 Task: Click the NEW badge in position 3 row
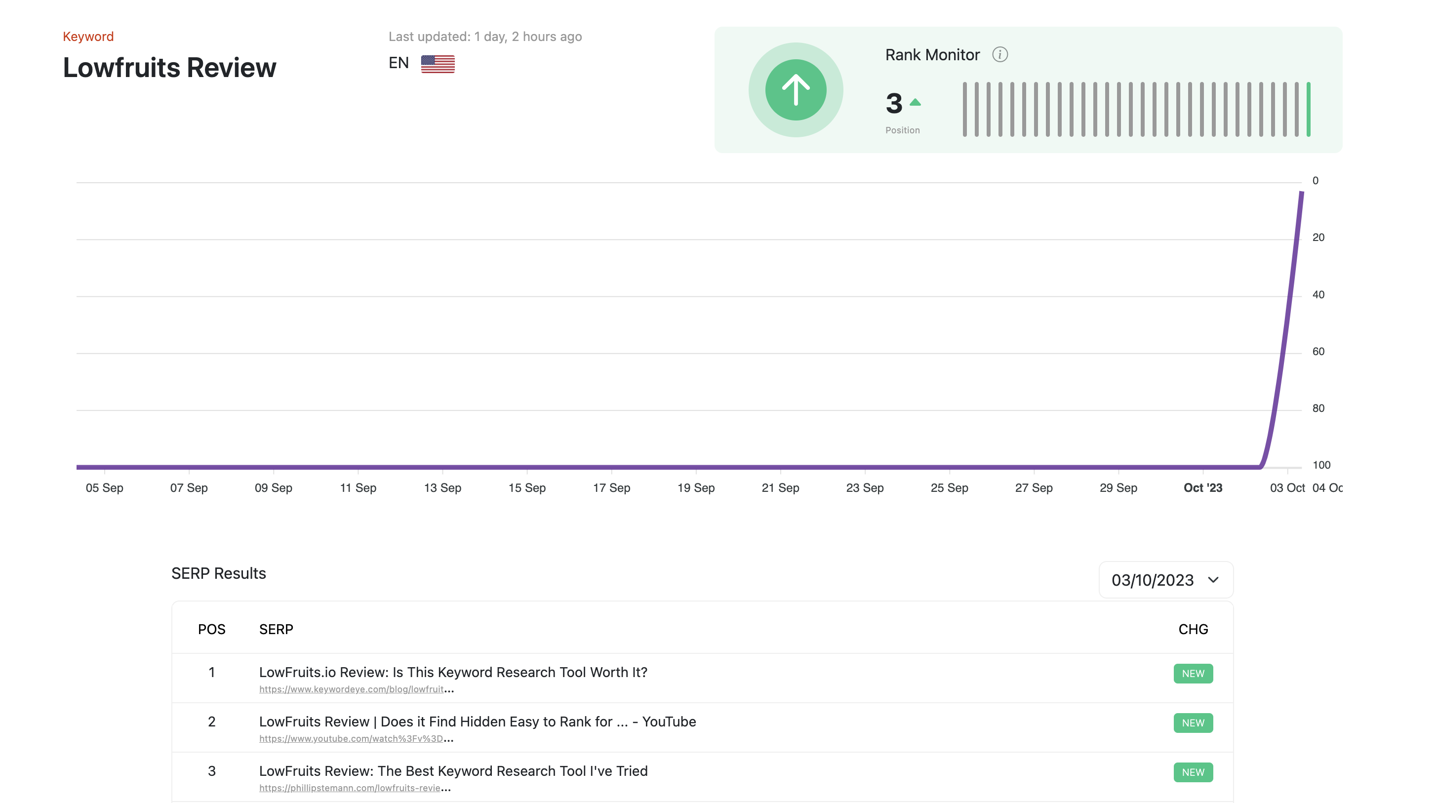point(1193,772)
